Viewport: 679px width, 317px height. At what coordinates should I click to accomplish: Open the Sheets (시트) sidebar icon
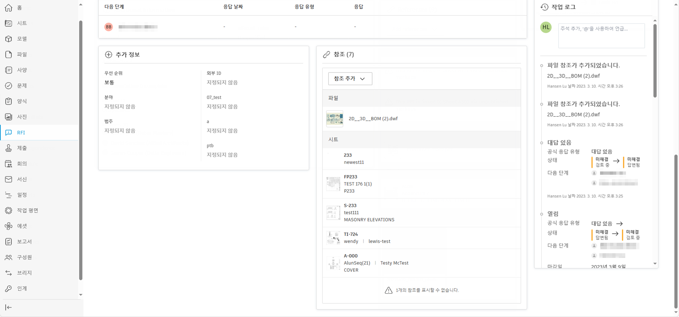point(9,23)
